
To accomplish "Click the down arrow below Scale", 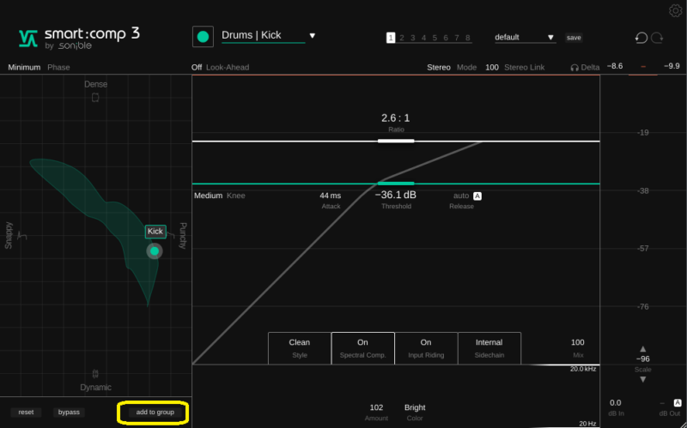I will point(642,378).
